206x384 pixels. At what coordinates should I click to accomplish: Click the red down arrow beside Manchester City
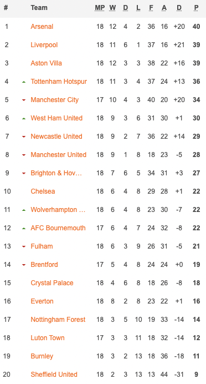(x=24, y=100)
